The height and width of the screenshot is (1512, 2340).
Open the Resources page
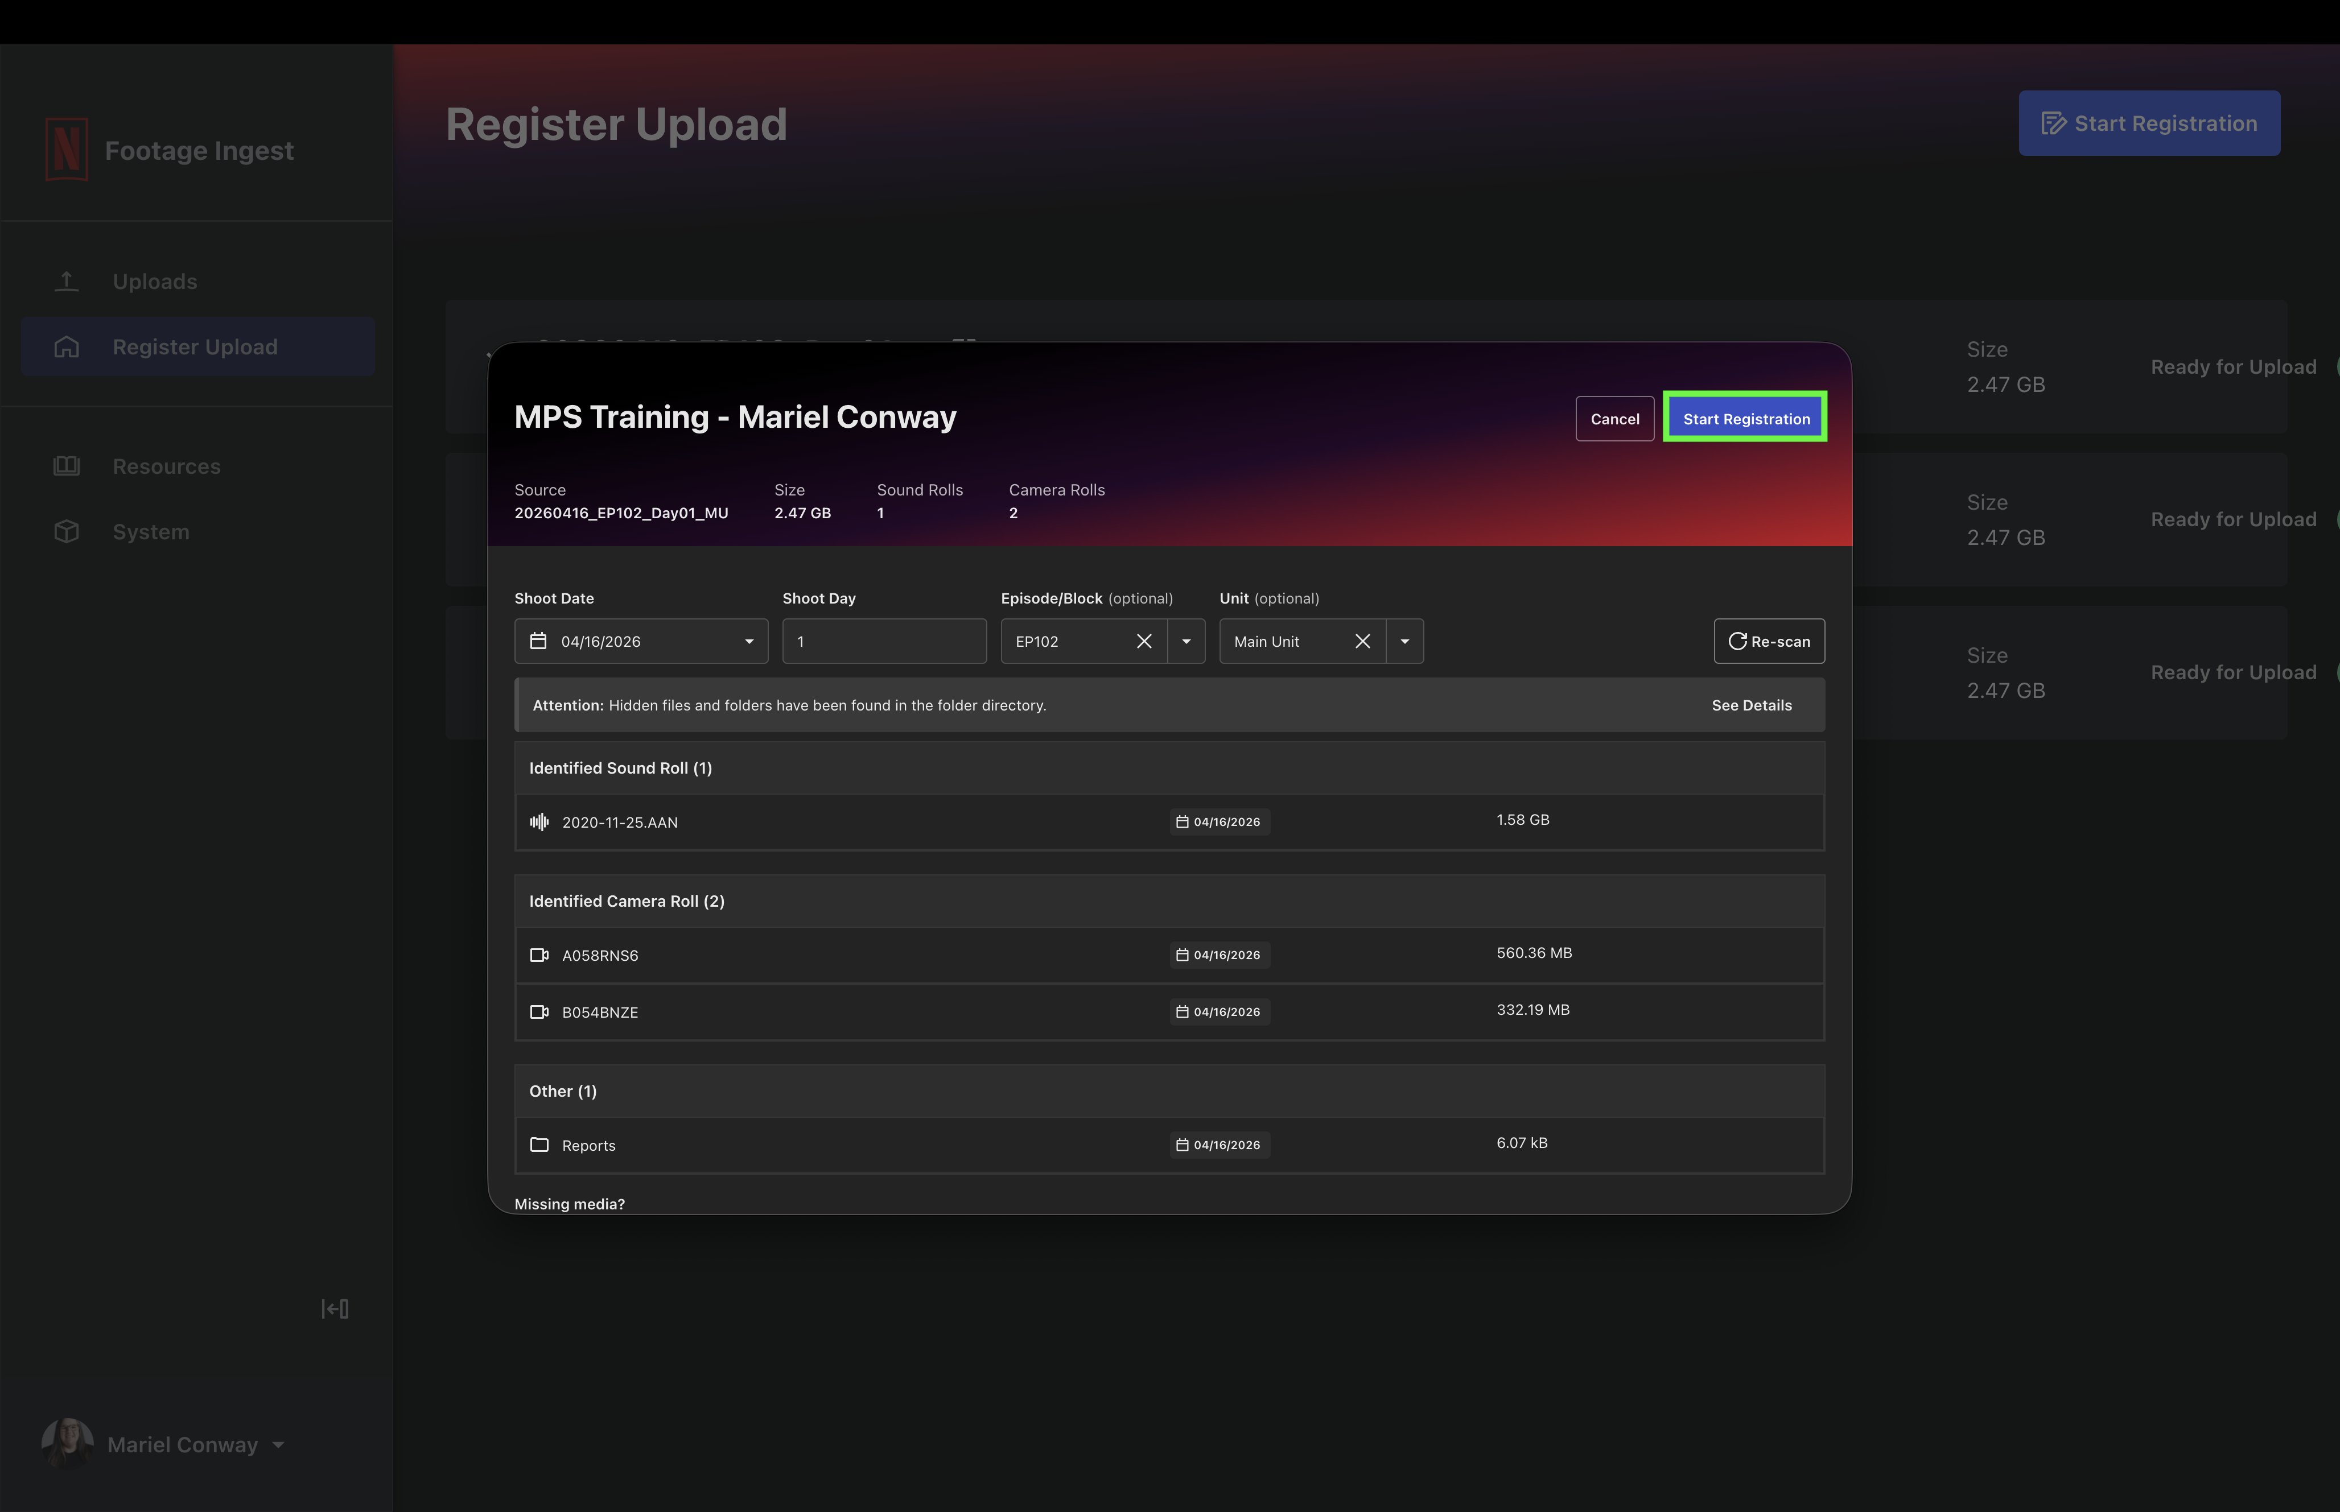pos(197,466)
